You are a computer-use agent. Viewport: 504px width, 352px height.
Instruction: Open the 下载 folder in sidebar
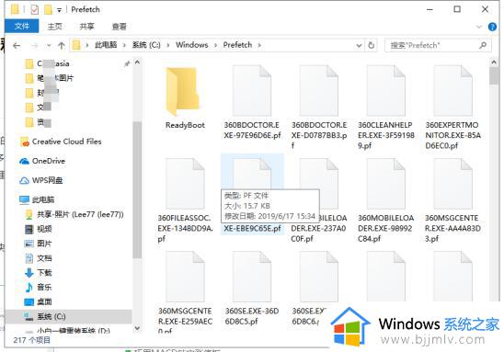point(39,273)
